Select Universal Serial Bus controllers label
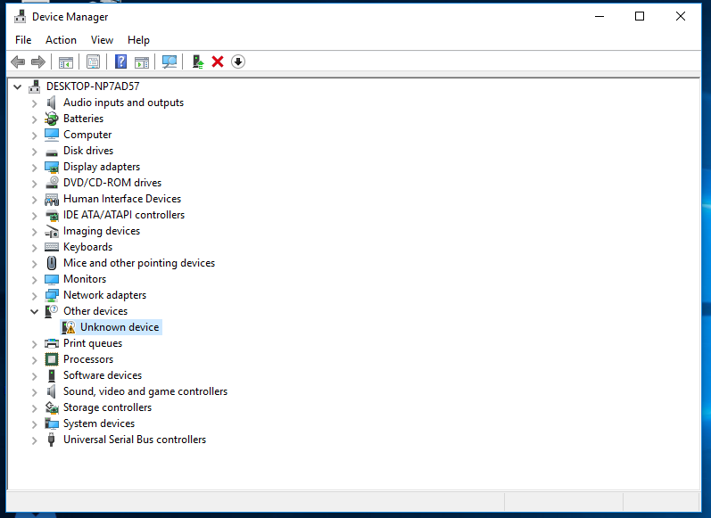The image size is (711, 518). 135,440
